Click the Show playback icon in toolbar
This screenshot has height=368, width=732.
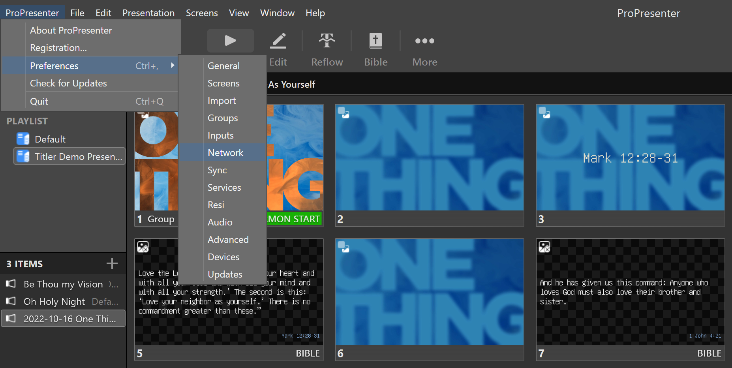[x=230, y=41]
